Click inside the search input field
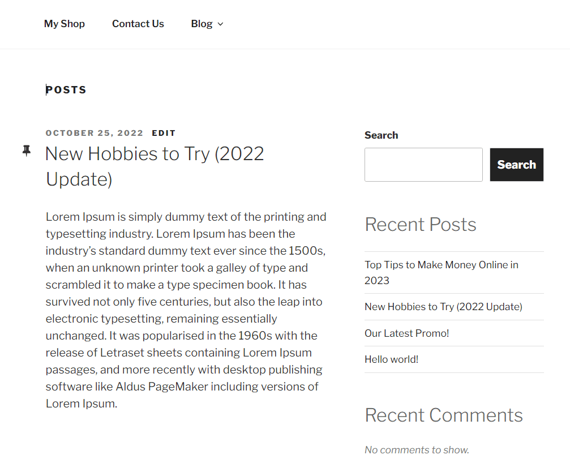Image resolution: width=570 pixels, height=472 pixels. [423, 165]
